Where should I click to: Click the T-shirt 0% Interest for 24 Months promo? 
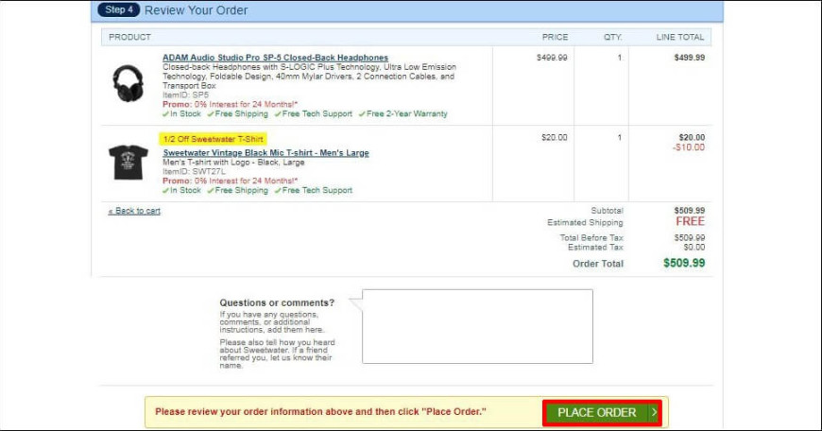(231, 181)
